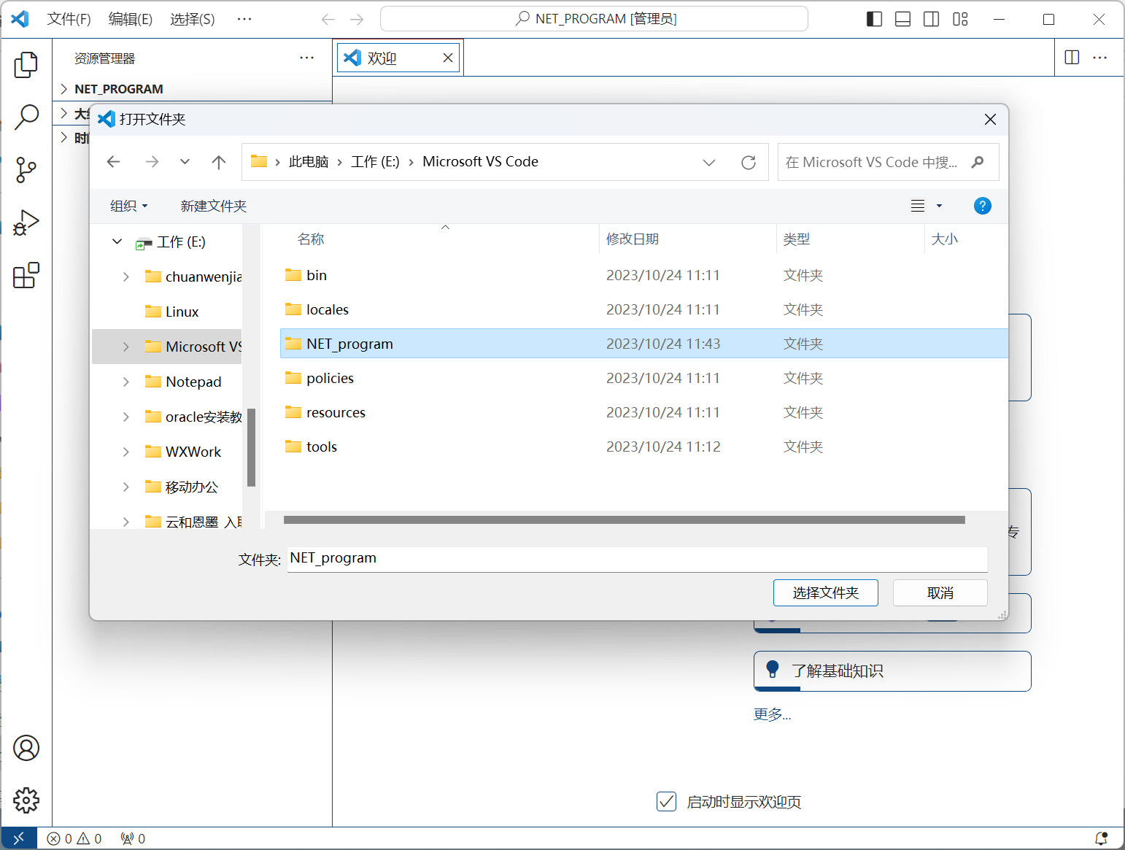The height and width of the screenshot is (850, 1125).
Task: Open the Manage settings gear
Action: tap(26, 800)
